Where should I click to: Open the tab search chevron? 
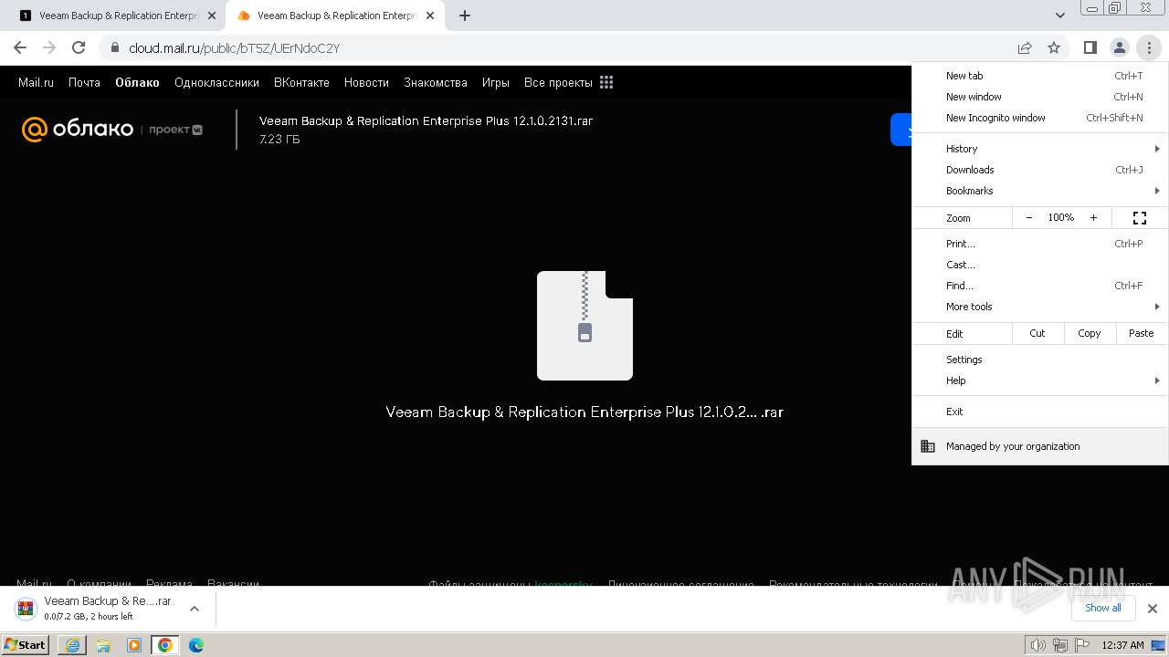pyautogui.click(x=1059, y=16)
